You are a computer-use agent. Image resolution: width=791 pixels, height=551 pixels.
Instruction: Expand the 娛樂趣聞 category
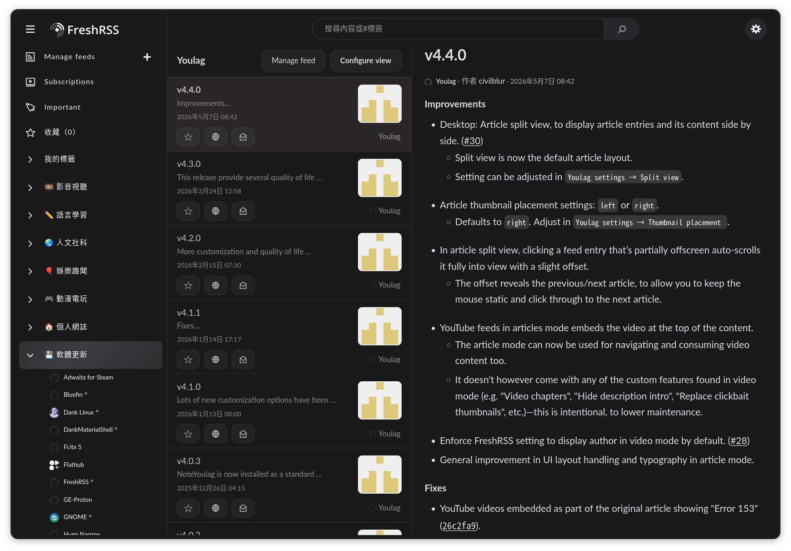point(30,271)
